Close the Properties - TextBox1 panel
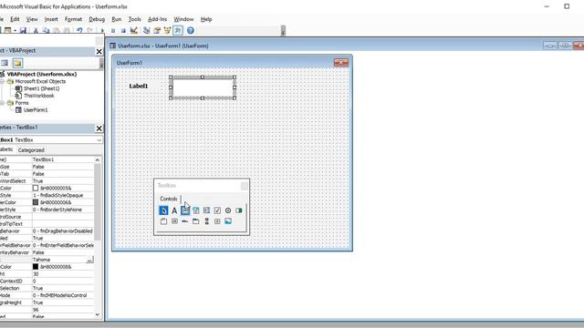584x328 pixels. click(x=99, y=128)
